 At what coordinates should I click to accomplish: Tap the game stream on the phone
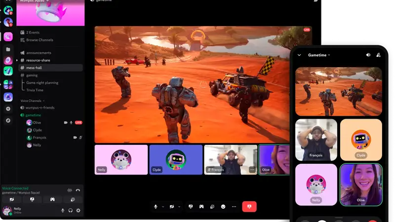(339, 91)
